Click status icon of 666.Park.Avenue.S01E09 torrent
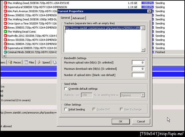185x137 pixels. click(x=5, y=11)
